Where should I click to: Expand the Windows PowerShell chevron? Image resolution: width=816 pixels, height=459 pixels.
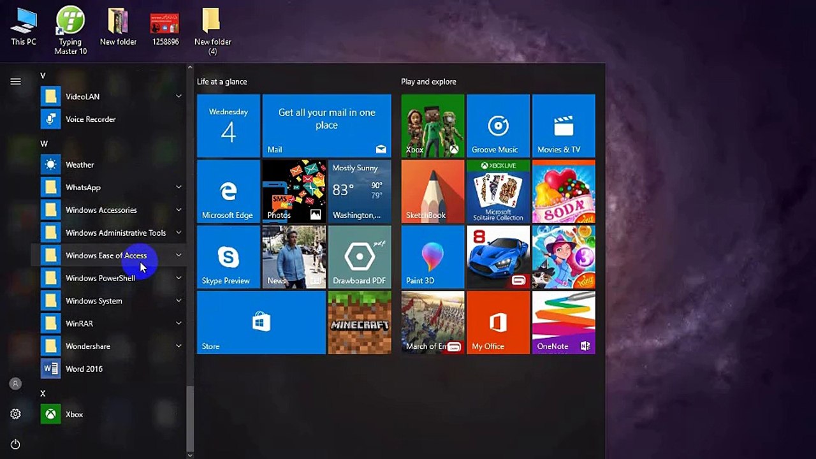coord(178,278)
